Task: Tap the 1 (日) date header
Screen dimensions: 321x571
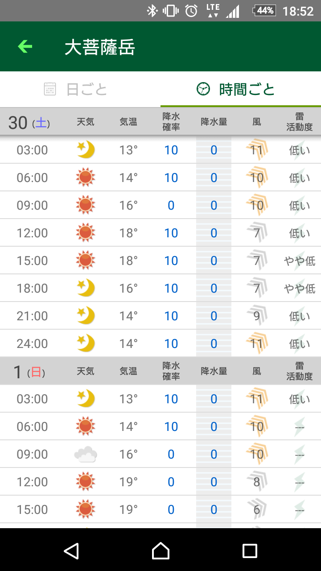Action: coord(29,372)
